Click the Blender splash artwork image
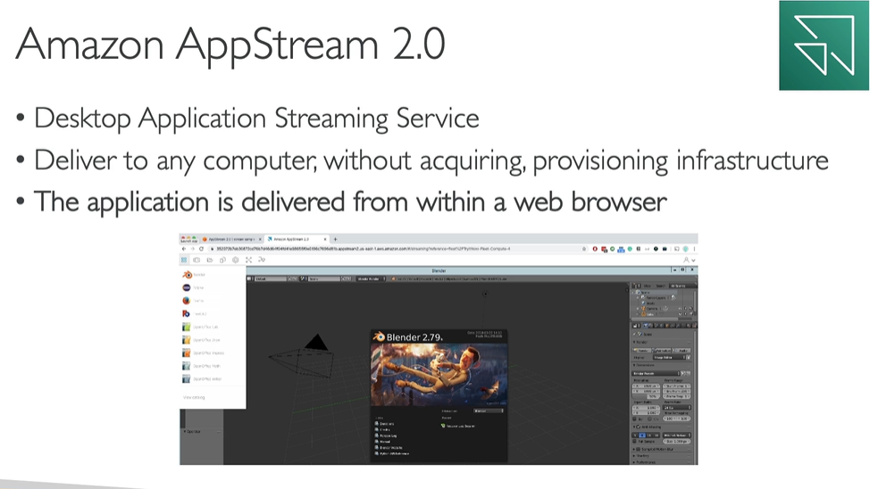This screenshot has width=878, height=489. pyautogui.click(x=439, y=374)
